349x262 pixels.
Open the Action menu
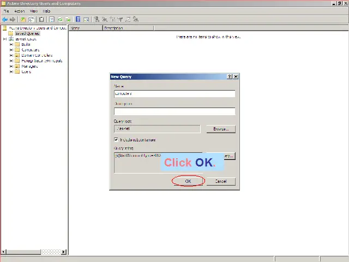[20, 11]
